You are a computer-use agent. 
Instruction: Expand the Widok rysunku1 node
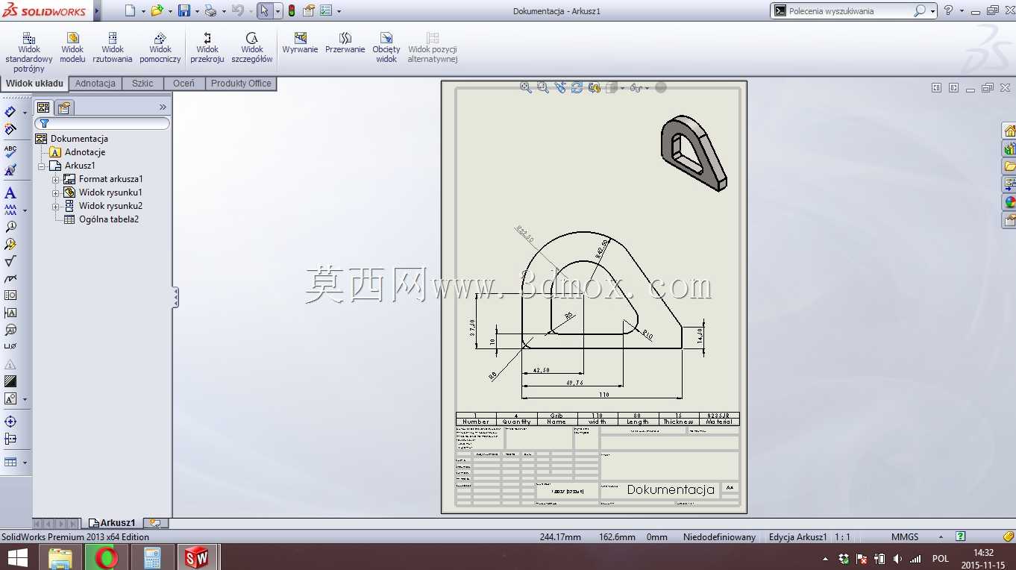pyautogui.click(x=55, y=192)
